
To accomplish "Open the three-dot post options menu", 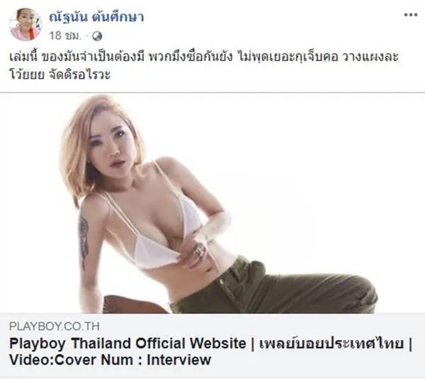I will tap(410, 15).
